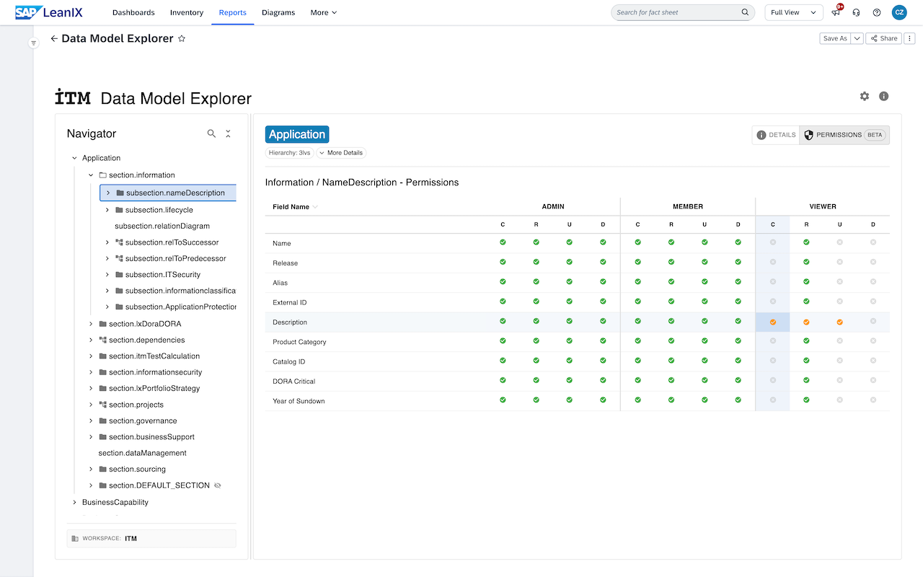The image size is (923, 577).
Task: Click Viewer Read permission for Release
Action: click(x=806, y=262)
